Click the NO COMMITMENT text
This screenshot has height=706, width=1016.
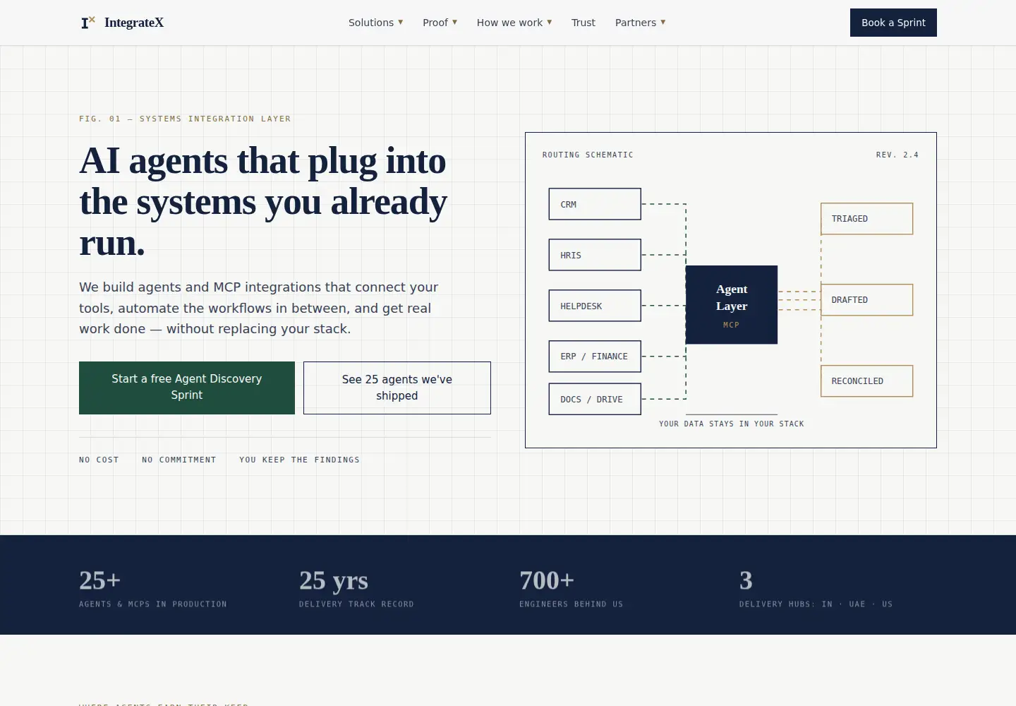[179, 460]
